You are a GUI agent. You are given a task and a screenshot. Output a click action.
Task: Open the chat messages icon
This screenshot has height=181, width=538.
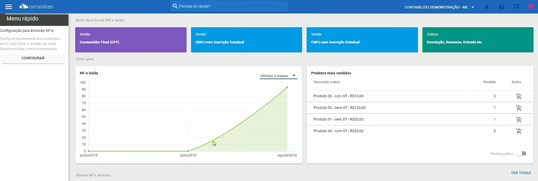point(516,7)
